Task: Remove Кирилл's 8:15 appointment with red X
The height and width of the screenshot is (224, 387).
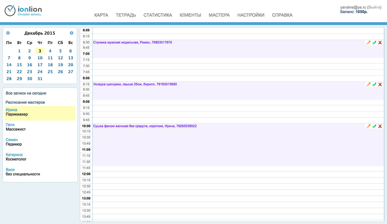Action: point(380,84)
